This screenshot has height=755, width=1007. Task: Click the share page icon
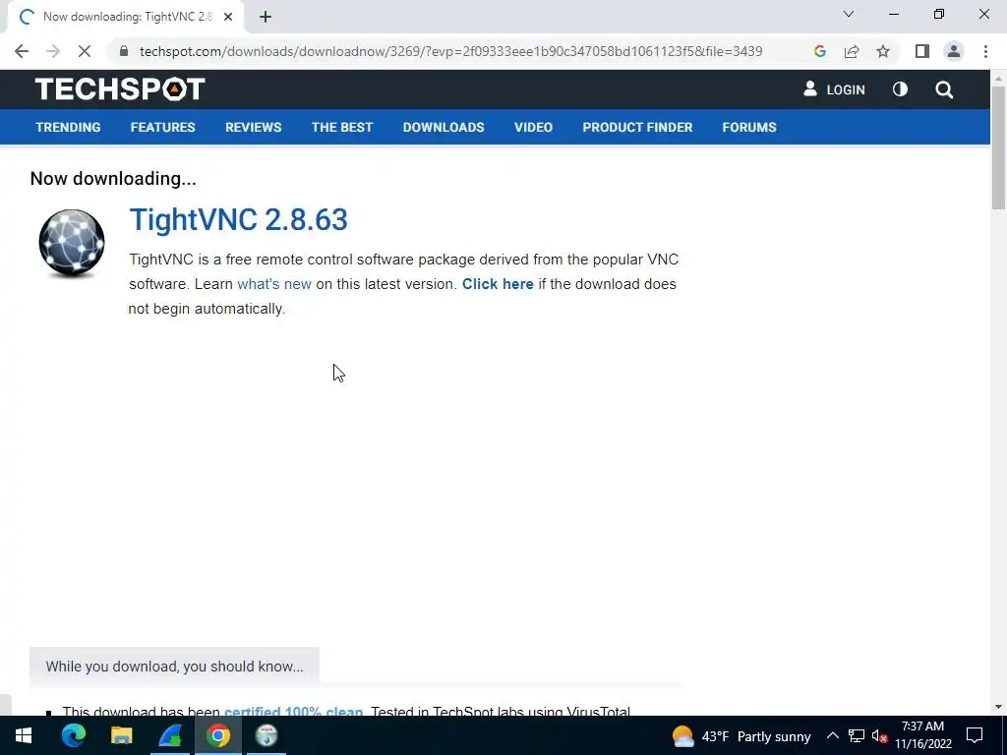(852, 51)
